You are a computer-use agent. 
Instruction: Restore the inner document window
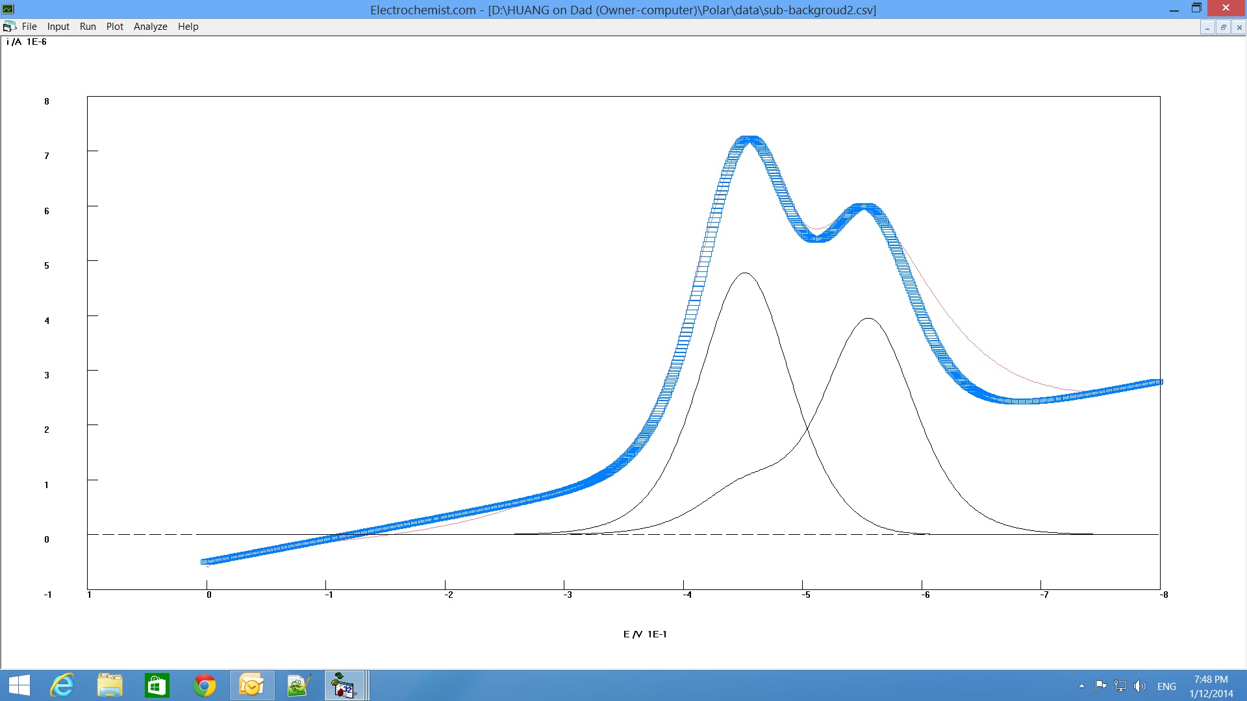point(1223,27)
